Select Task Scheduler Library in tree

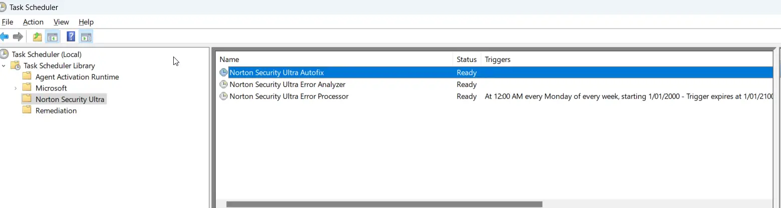point(59,65)
